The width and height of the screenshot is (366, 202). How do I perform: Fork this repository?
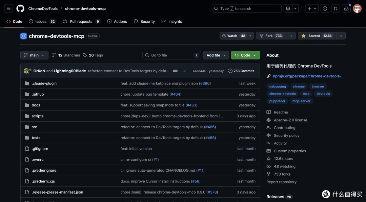[271, 36]
